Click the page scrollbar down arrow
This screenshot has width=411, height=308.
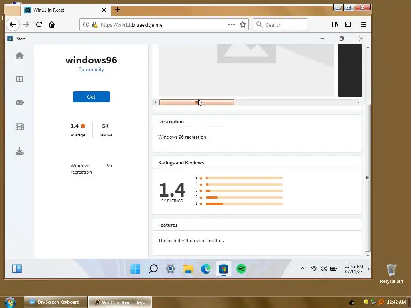[368, 256]
